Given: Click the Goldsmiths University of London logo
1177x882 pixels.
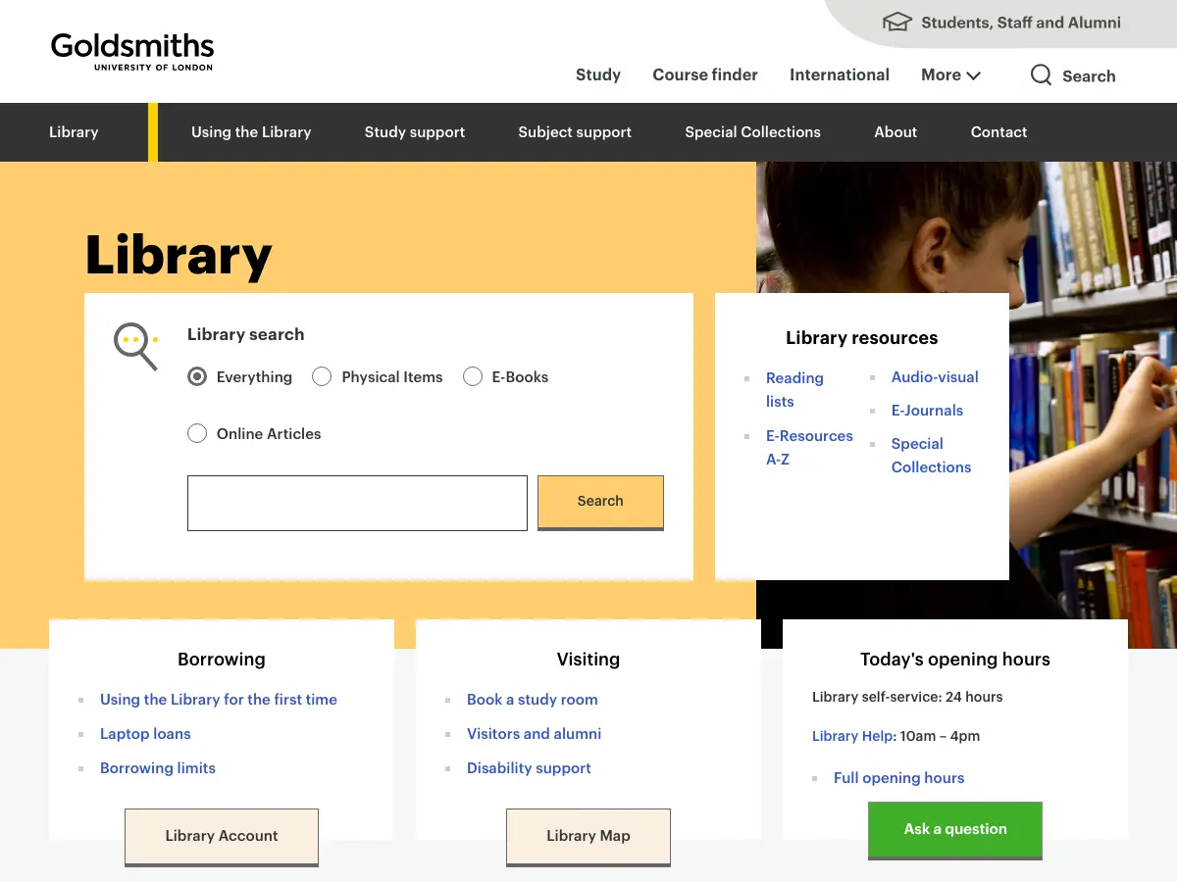Looking at the screenshot, I should (132, 52).
